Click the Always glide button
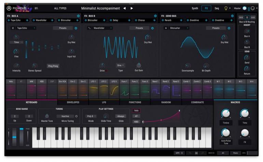Screen dimensions: 263x162 121,116
